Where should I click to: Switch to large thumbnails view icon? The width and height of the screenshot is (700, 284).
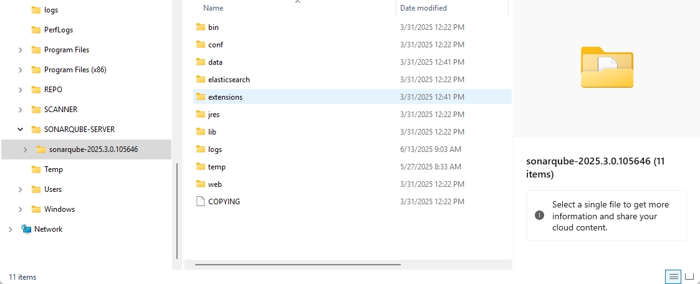pyautogui.click(x=689, y=277)
